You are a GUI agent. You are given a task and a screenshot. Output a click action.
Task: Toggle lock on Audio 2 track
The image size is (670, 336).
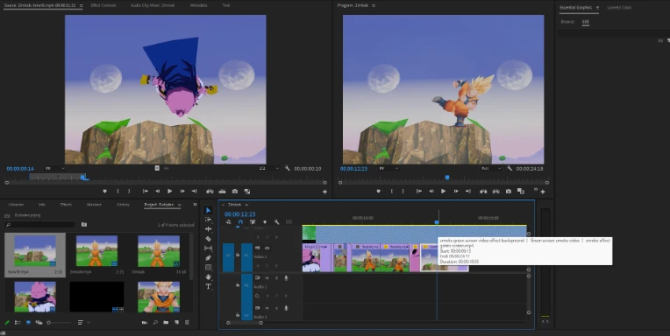coord(238,315)
